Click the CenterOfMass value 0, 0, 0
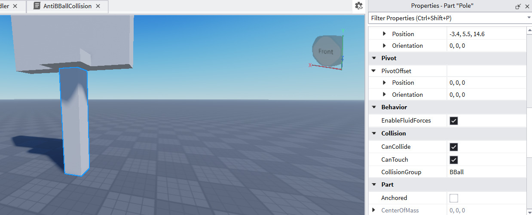Image resolution: width=532 pixels, height=215 pixels. (x=486, y=210)
